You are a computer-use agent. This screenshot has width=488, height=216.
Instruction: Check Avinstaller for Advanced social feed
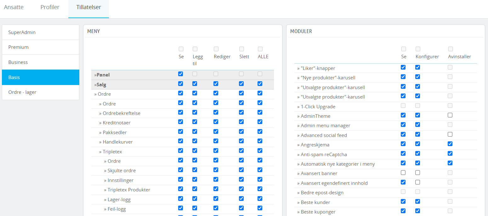pyautogui.click(x=450, y=134)
